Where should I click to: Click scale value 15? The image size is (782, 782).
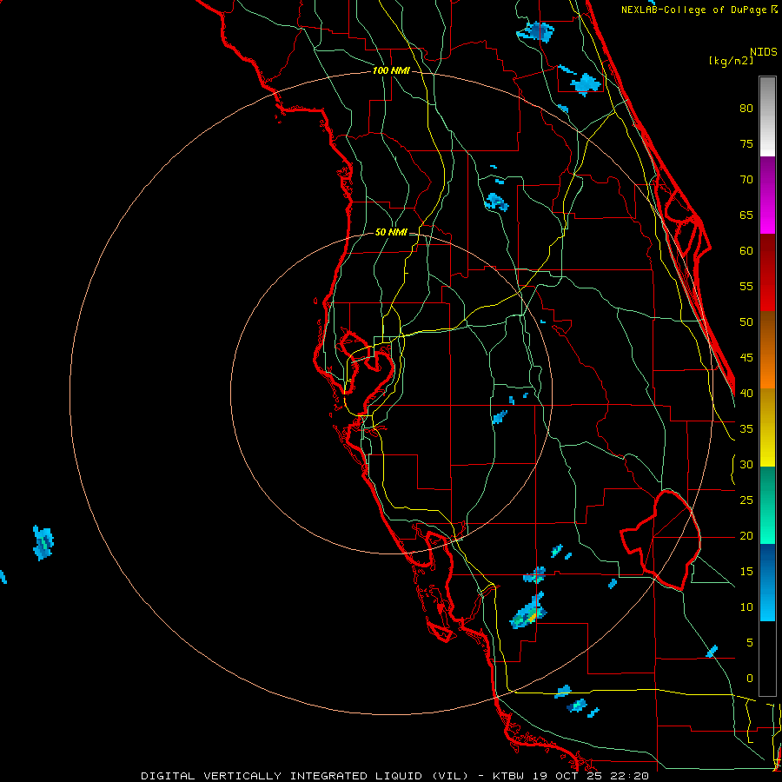click(746, 572)
